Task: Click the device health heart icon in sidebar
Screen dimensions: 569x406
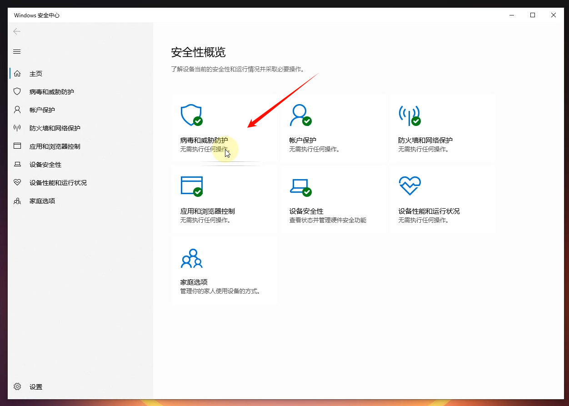Action: tap(17, 182)
